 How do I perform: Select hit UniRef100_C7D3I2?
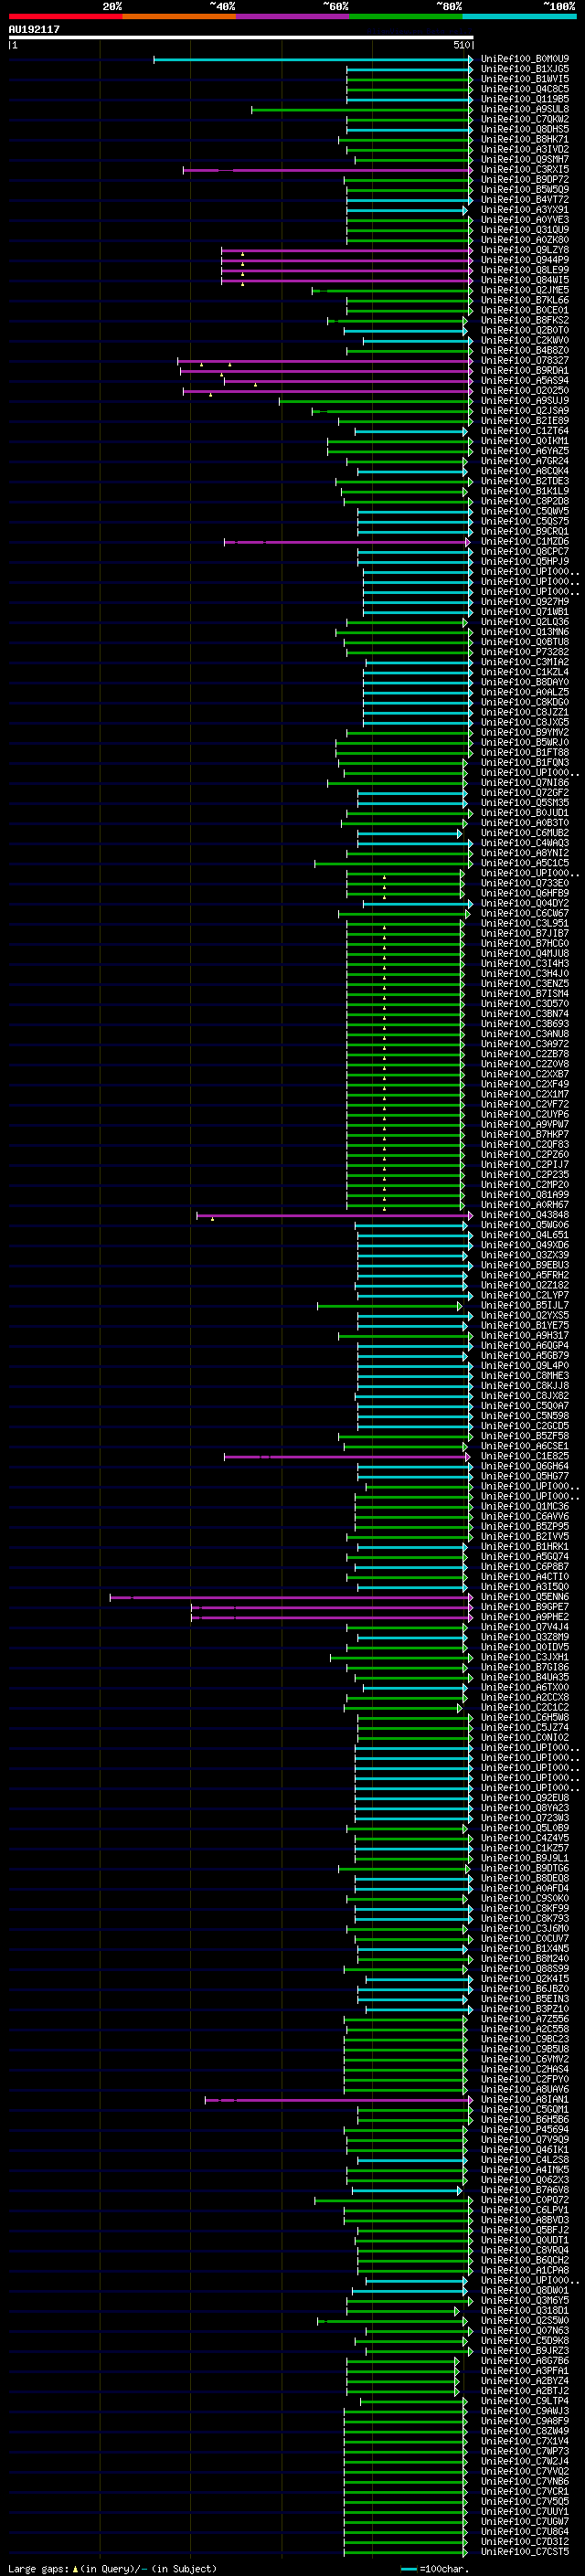coord(525,2541)
